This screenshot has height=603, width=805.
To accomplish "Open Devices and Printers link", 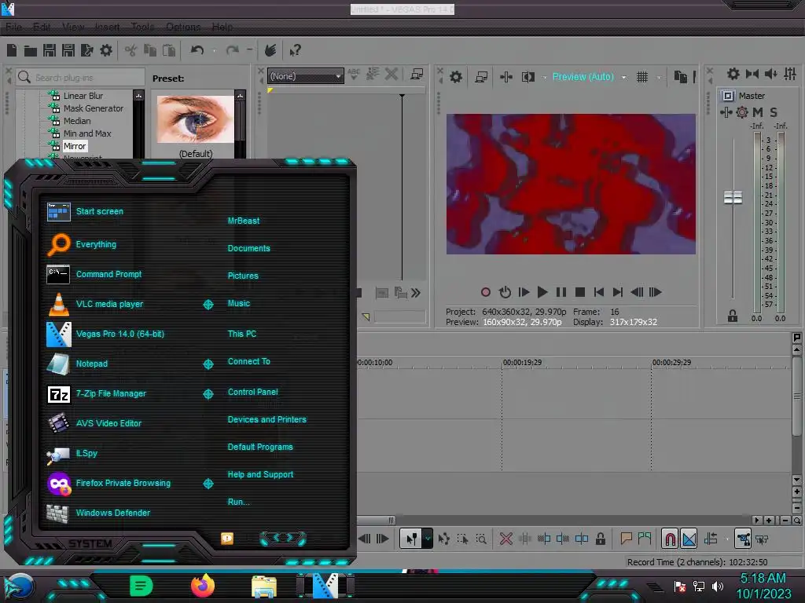I will tap(266, 419).
